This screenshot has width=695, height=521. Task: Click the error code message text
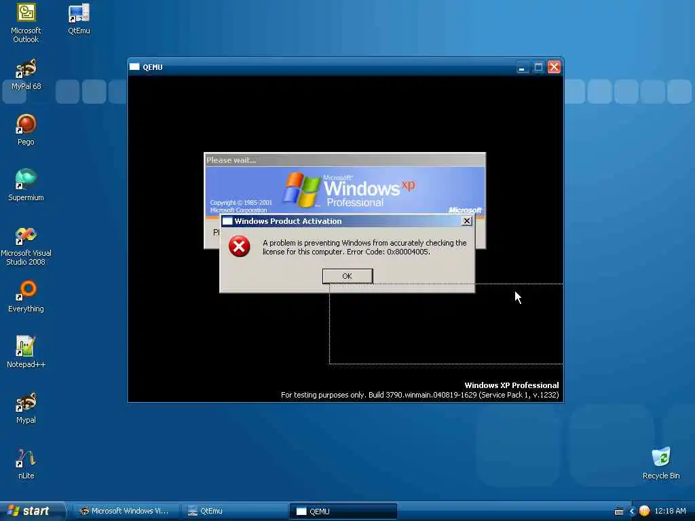tap(364, 247)
